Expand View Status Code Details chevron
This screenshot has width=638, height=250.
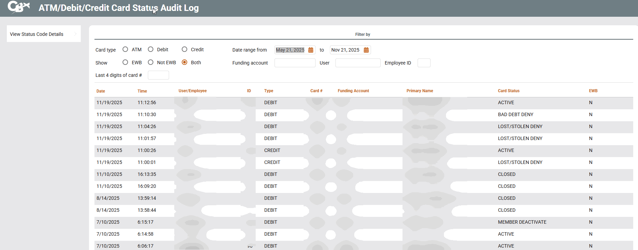click(x=75, y=34)
